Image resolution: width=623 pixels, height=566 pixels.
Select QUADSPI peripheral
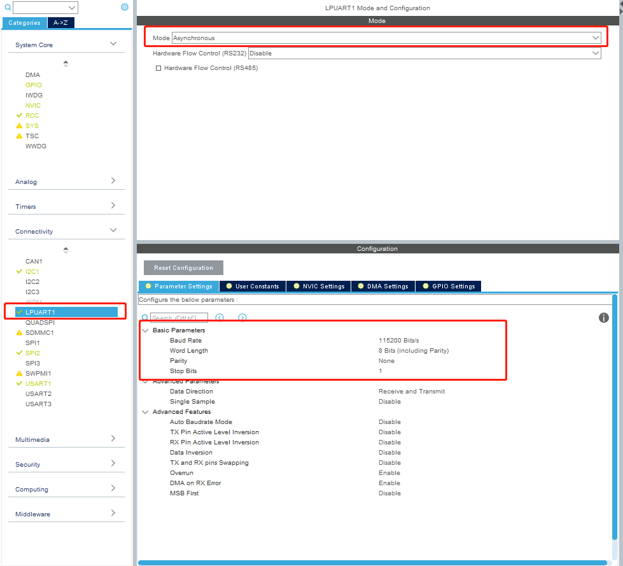(x=40, y=322)
